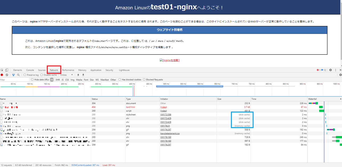This screenshot has width=342, height=167.
Task: Filter requests by Doc
Action: 92,80
